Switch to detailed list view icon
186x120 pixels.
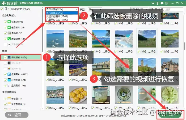156,9
